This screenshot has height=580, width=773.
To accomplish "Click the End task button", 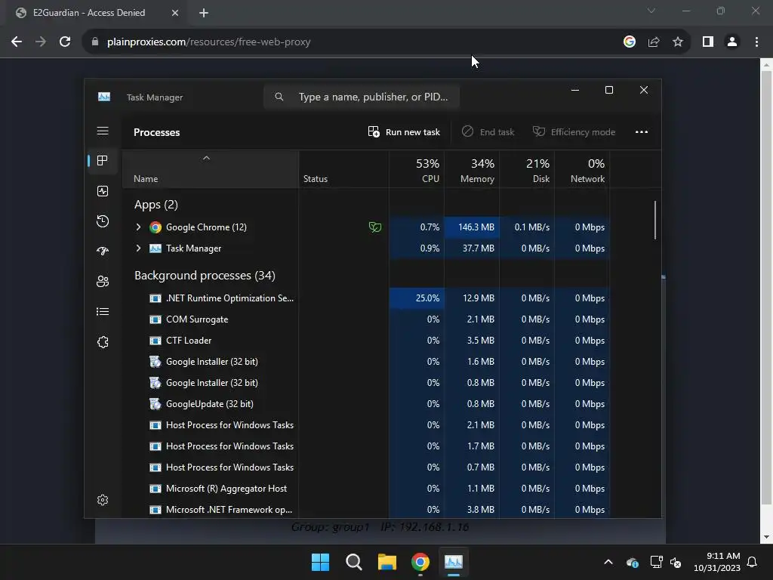I will click(488, 132).
